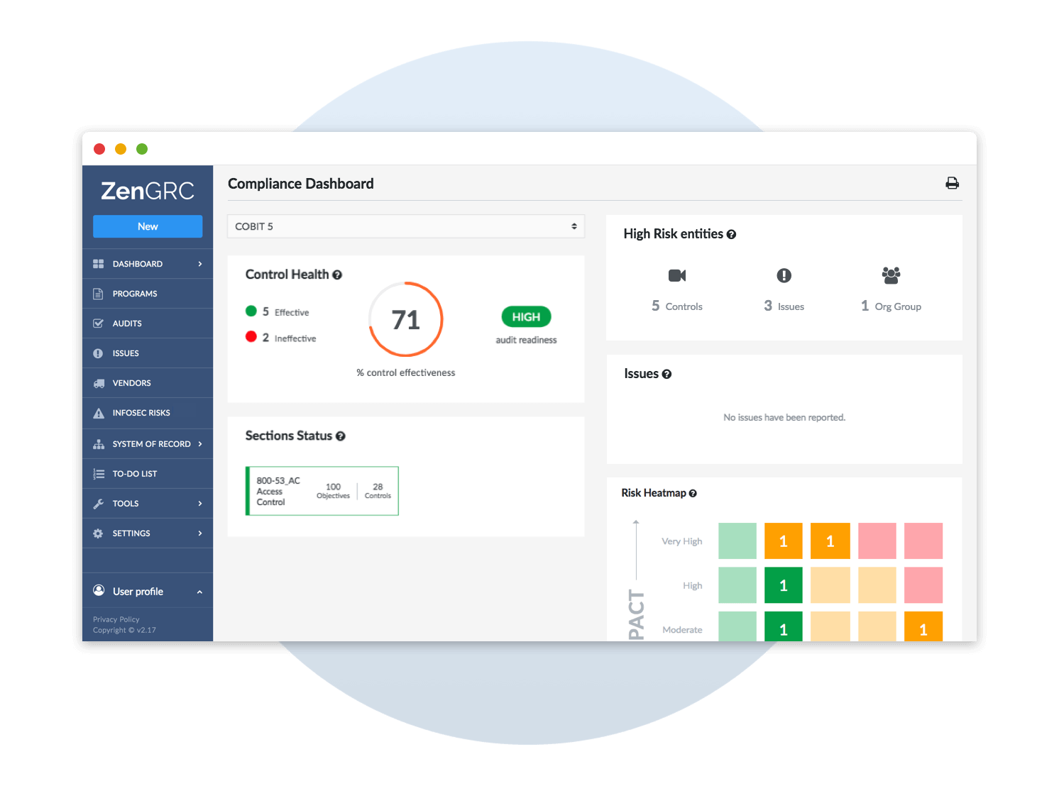Click orange heatmap cell in Moderate row
This screenshot has width=1059, height=786.
pyautogui.click(x=923, y=627)
